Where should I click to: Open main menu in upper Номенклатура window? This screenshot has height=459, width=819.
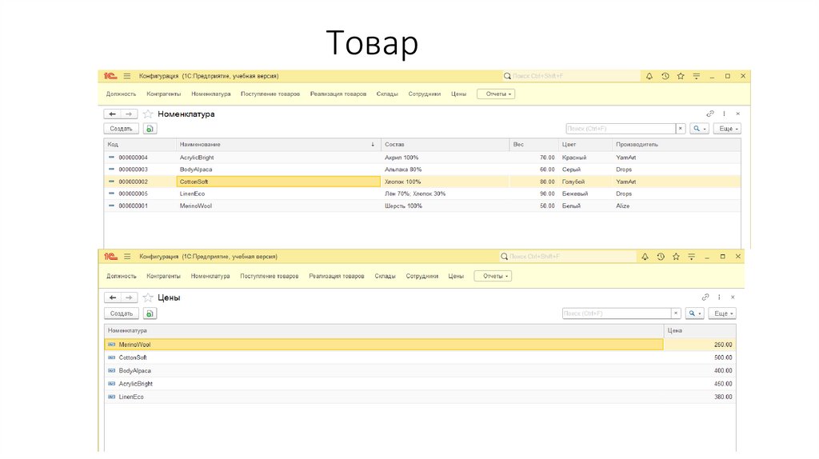click(x=127, y=76)
